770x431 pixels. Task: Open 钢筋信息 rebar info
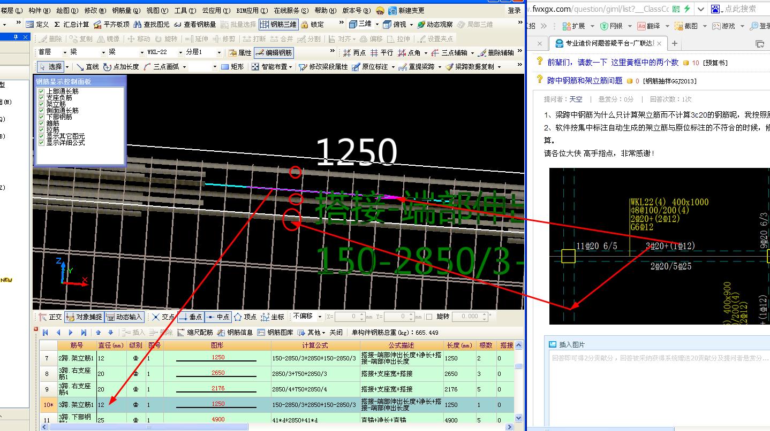point(235,332)
